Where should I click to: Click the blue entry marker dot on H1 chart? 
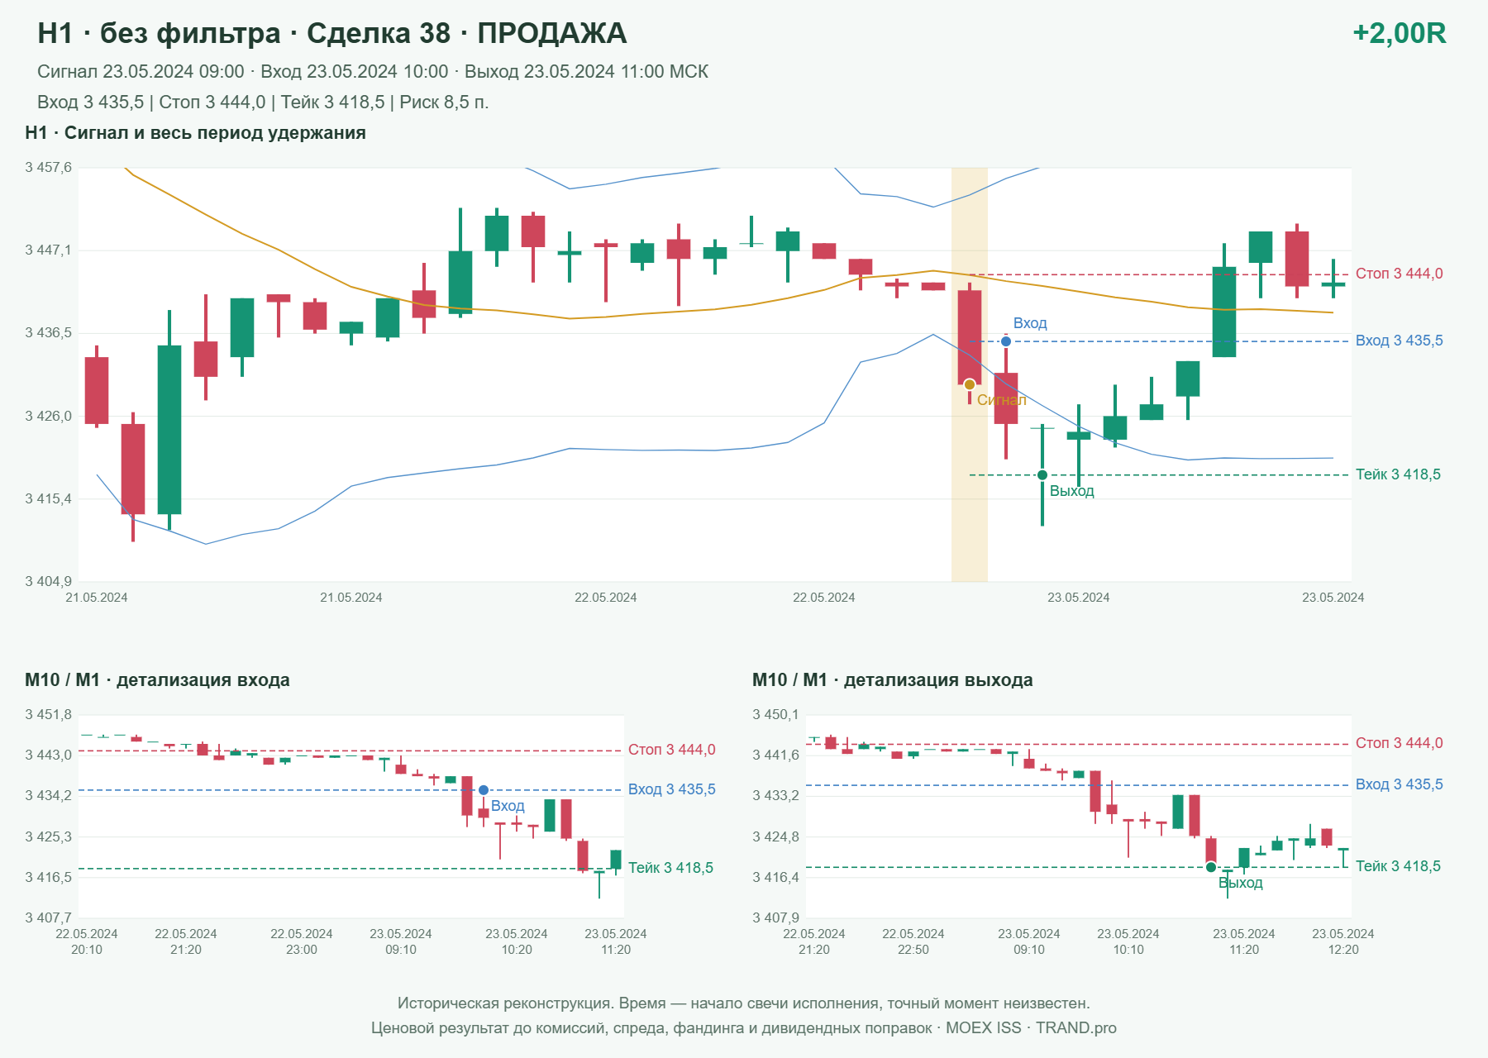point(1006,341)
